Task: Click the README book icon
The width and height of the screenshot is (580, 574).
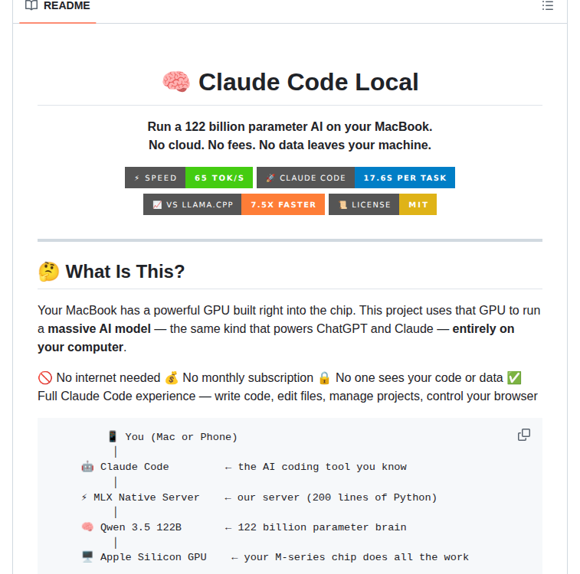Action: click(31, 5)
